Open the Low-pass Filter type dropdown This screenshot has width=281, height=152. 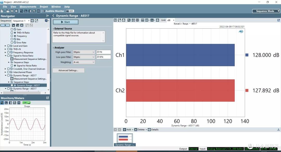click(x=84, y=57)
